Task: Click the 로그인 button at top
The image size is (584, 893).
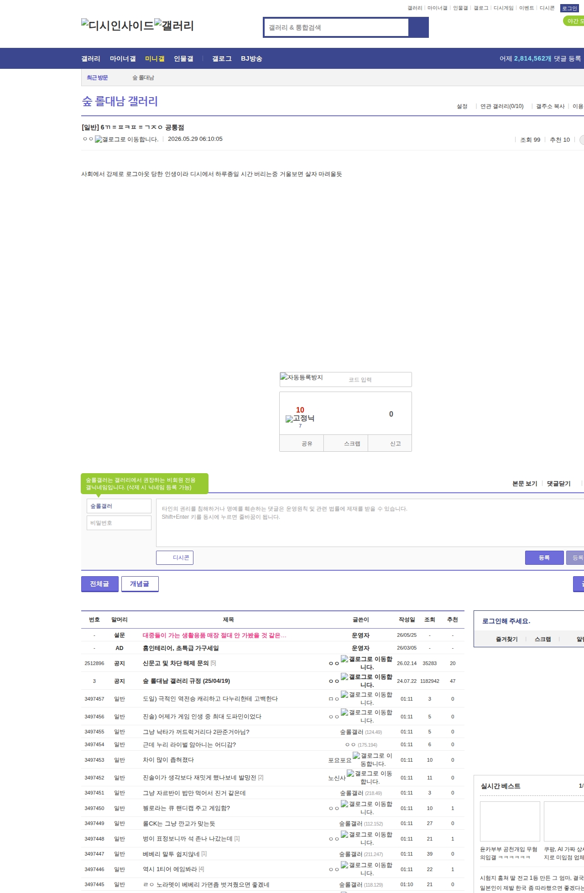Action: [569, 8]
